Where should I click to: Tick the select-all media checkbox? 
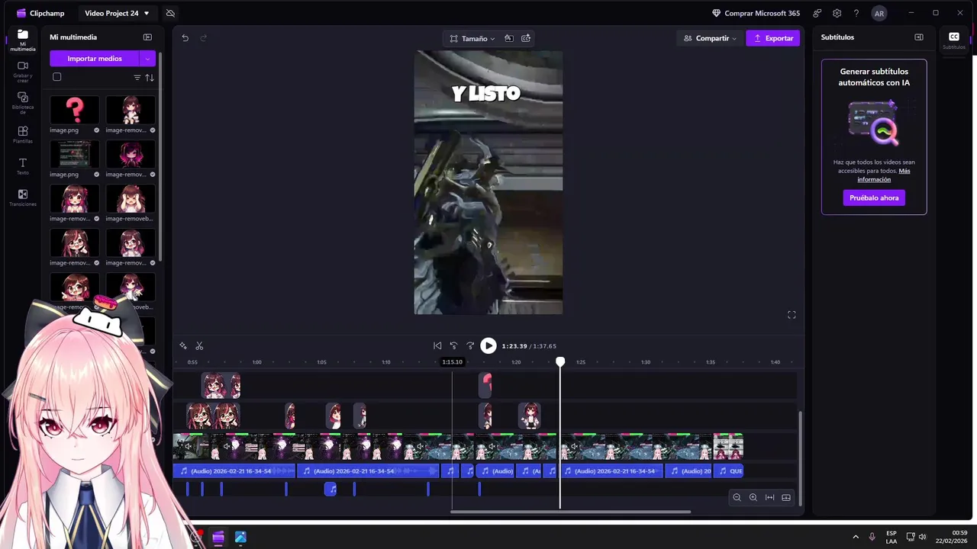point(56,77)
